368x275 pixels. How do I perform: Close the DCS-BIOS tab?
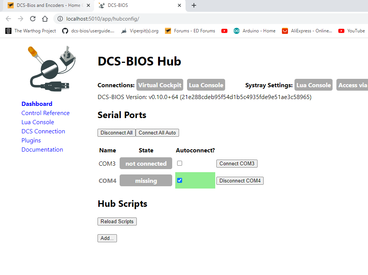click(x=179, y=5)
